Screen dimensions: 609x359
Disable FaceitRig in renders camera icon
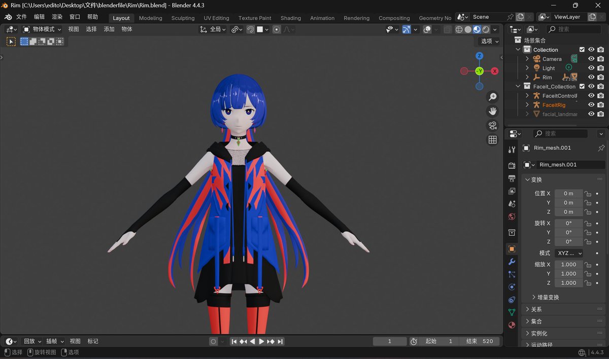point(600,105)
